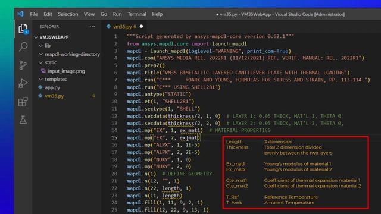The width and height of the screenshot is (381, 214).
Task: Open Explorer more actions ellipsis
Action: (92, 26)
